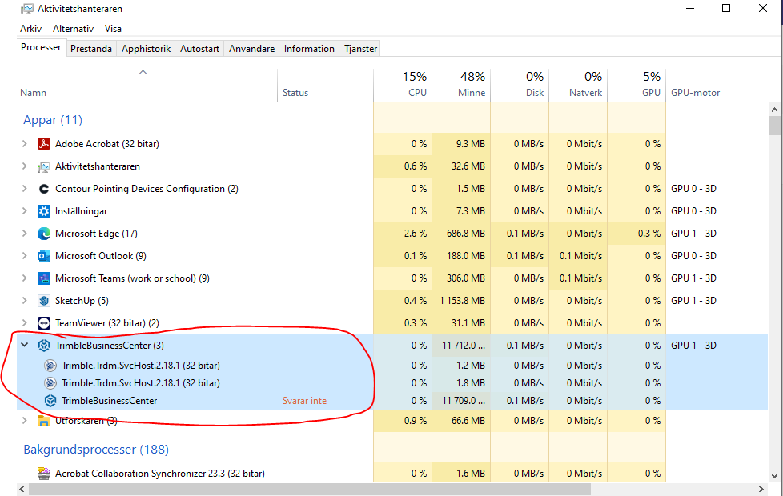
Task: Click the 'Appar (11)' section heading
Action: click(x=53, y=120)
